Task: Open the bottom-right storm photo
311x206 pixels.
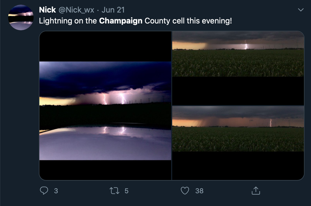Action: [238, 129]
